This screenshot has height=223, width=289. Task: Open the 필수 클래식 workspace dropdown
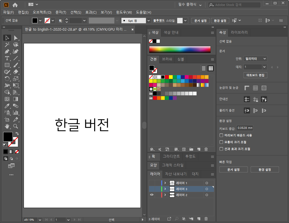coord(190,5)
